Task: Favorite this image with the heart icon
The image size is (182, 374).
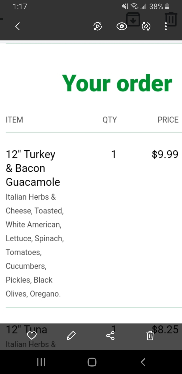Action: coord(32,336)
